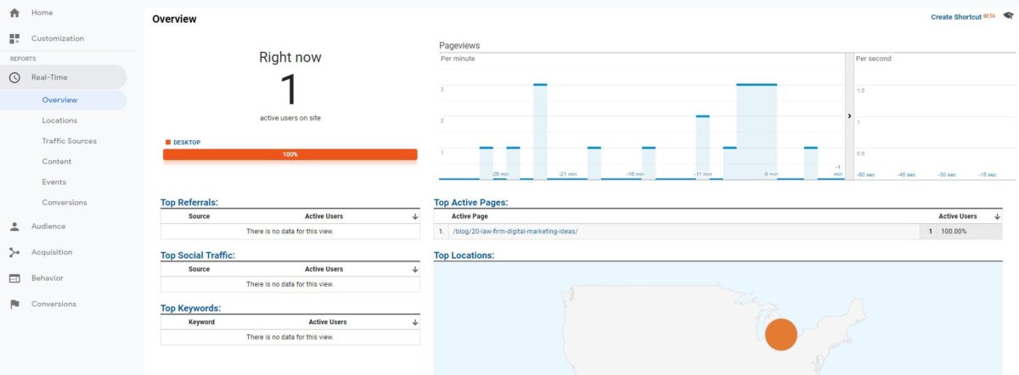
Task: Open the Customization section
Action: [x=58, y=38]
